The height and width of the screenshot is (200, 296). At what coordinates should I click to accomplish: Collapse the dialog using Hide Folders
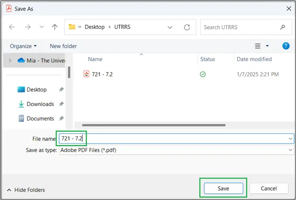click(26, 190)
